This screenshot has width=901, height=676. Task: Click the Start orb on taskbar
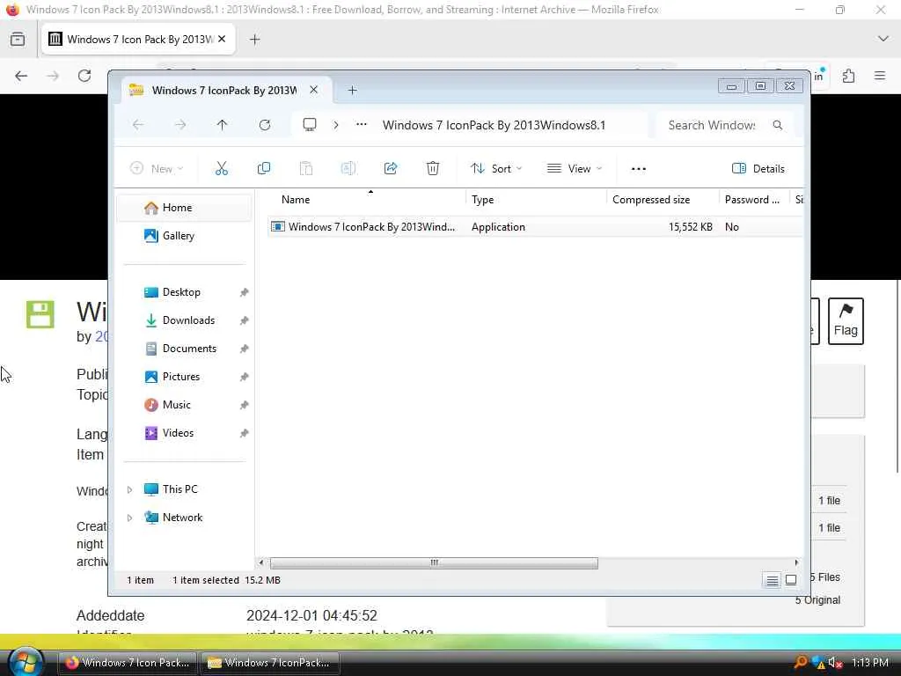(26, 662)
